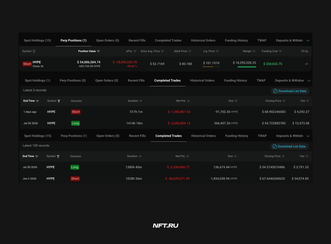Image resolution: width=331 pixels, height=244 pixels.
Task: Click fee value $ 54,074.85
Action: tap(300, 179)
